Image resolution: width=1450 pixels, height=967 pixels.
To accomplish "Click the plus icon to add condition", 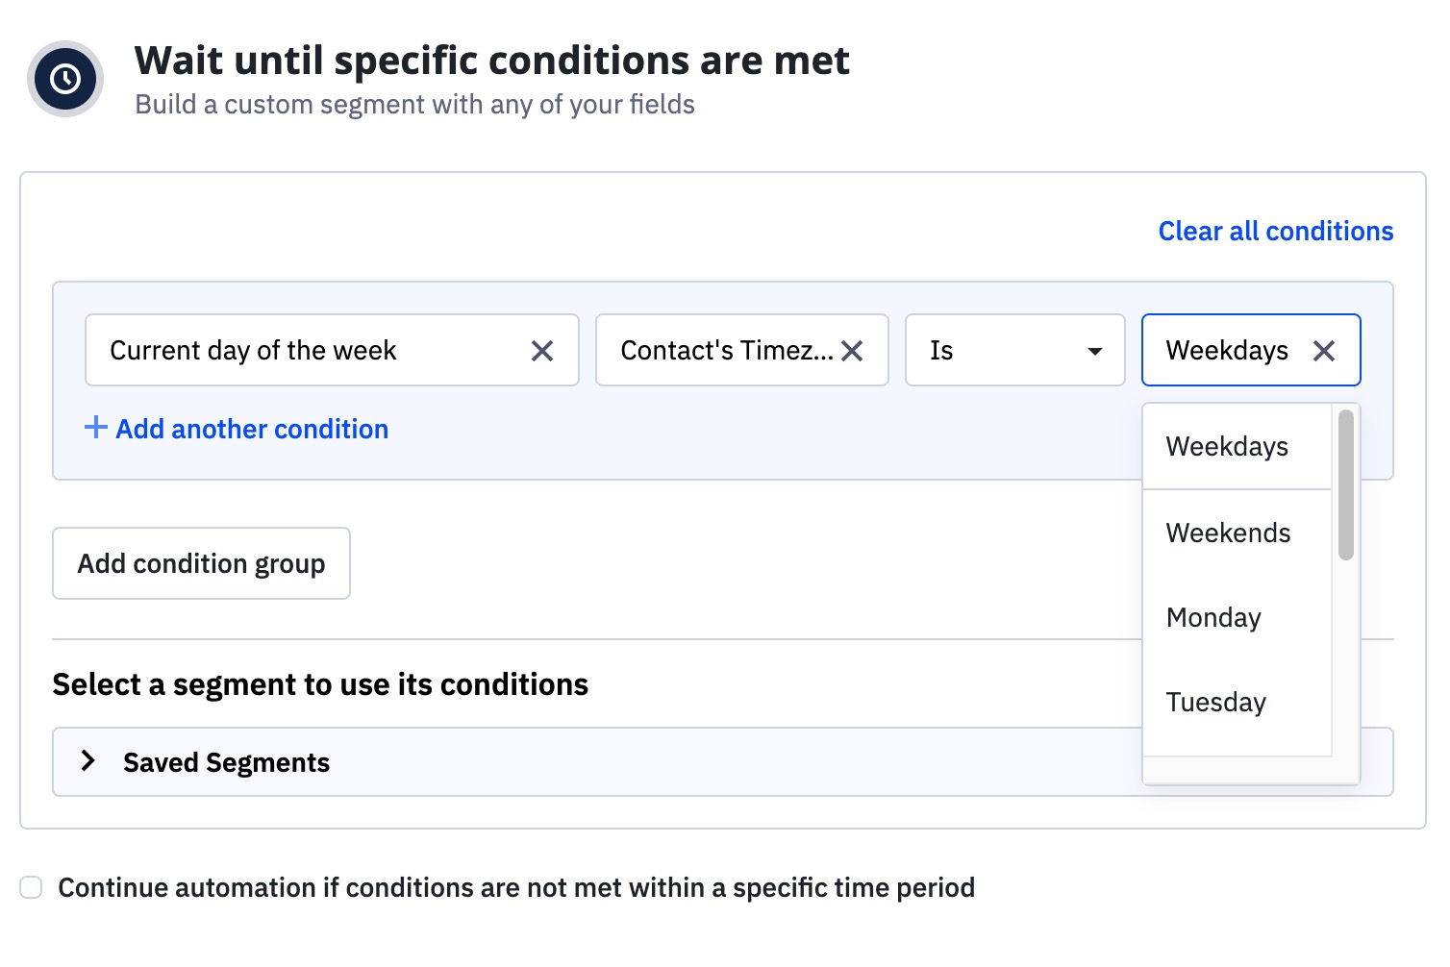I will click(95, 428).
